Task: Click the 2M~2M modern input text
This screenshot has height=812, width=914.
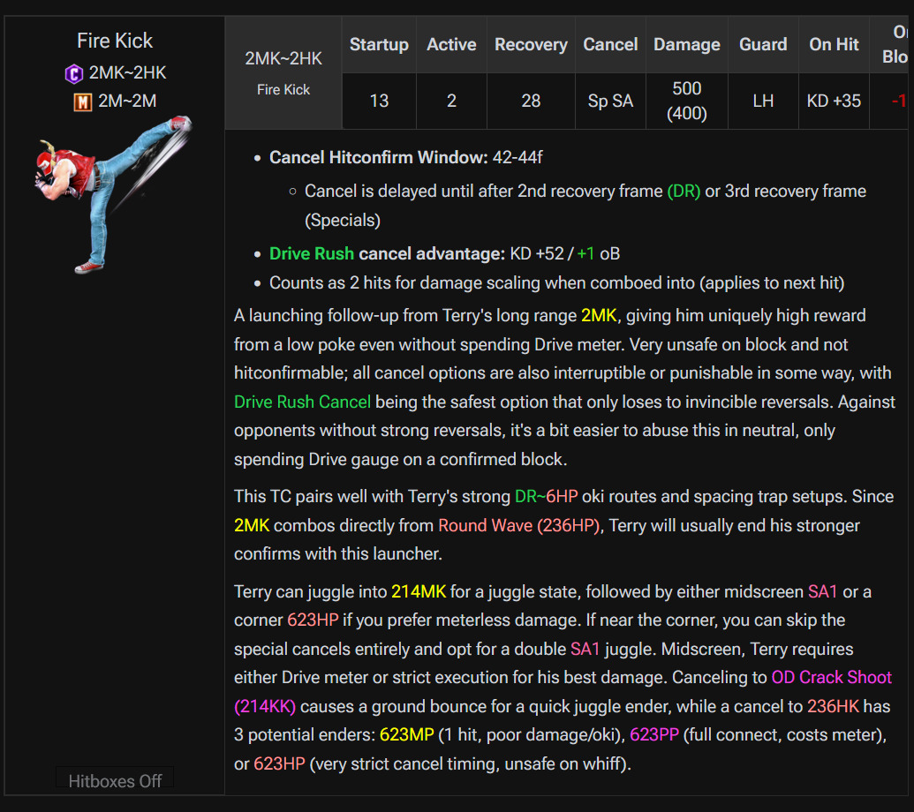Action: pos(127,101)
